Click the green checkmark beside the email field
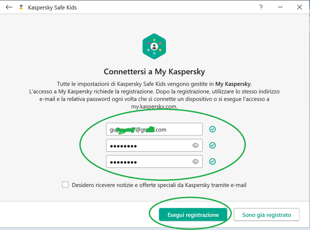The height and width of the screenshot is (230, 310). click(x=212, y=129)
